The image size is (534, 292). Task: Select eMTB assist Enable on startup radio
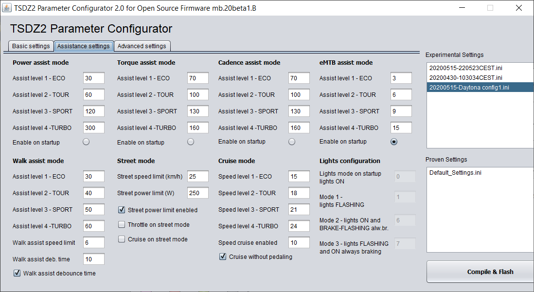(394, 142)
